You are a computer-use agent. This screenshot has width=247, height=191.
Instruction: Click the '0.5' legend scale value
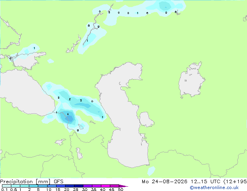point(14,189)
